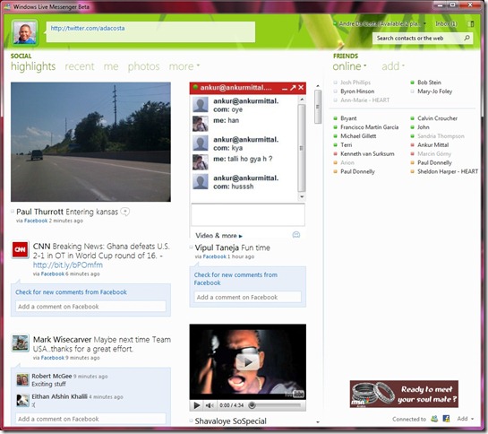Switch to the highlights tab
Screen dimensions: 488x434
[x=33, y=66]
